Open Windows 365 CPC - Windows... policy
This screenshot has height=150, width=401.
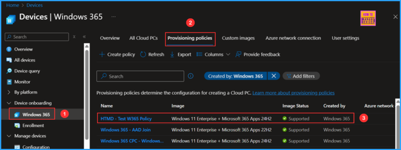click(x=132, y=141)
